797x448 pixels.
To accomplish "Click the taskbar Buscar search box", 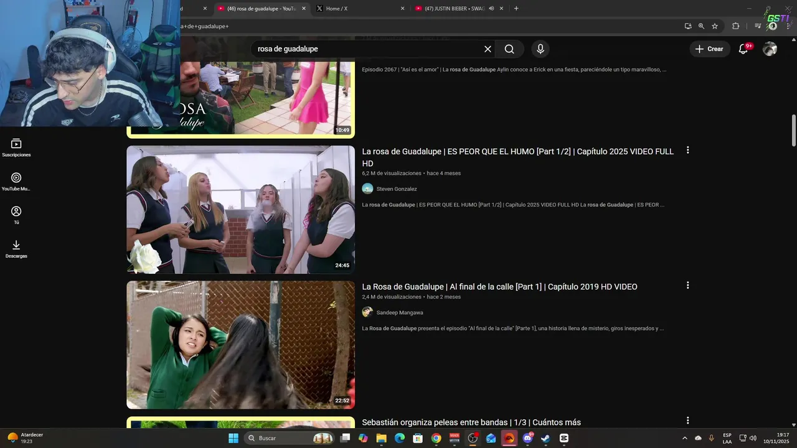I will (290, 438).
